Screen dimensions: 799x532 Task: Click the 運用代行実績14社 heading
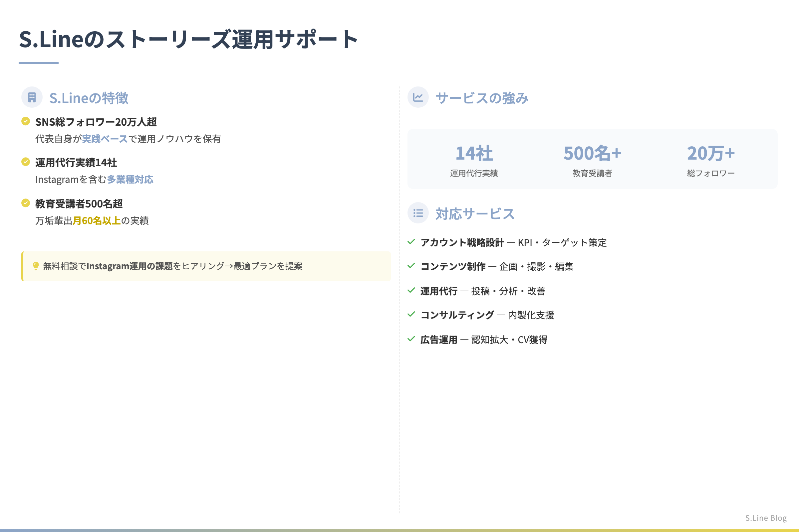(x=76, y=163)
